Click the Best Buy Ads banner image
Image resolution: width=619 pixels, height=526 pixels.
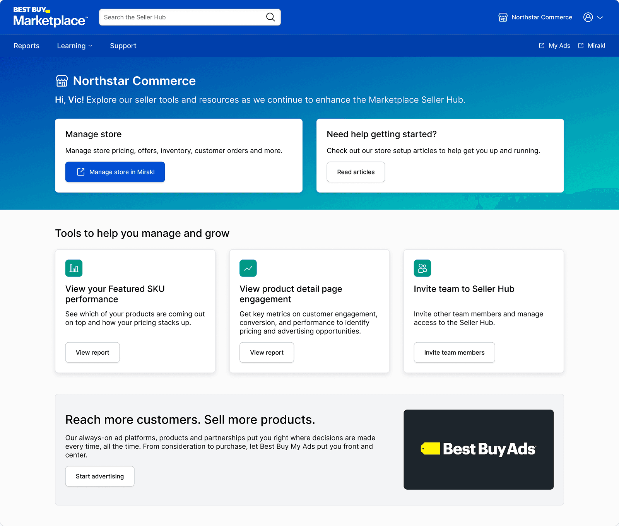(x=479, y=450)
